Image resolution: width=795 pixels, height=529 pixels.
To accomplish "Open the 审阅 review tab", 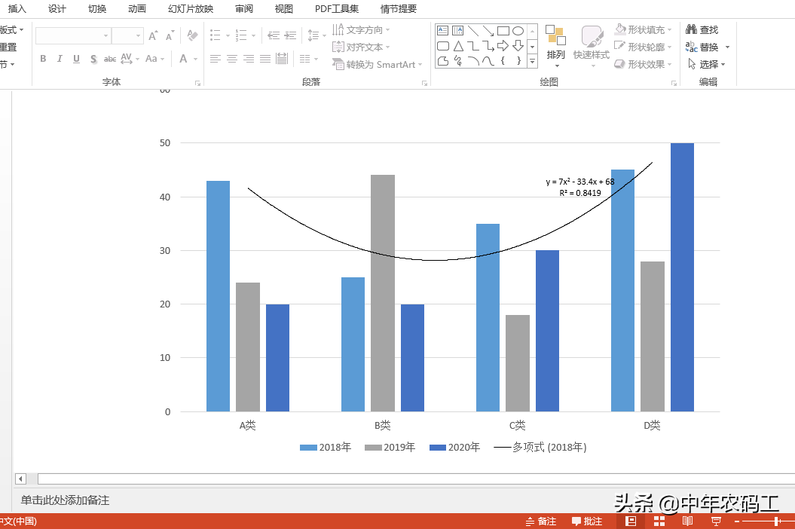I will 244,8.
